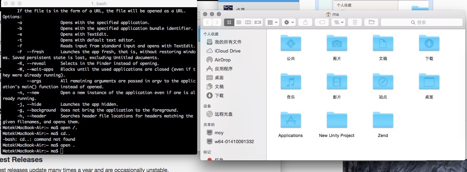Click the terminal title '1. bash'
Image resolution: width=467 pixels, height=172 pixels.
coord(99,3)
